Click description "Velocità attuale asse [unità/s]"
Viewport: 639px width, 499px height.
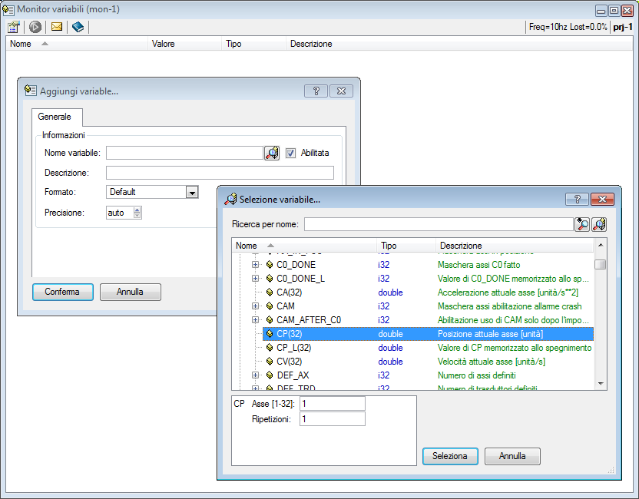pos(492,362)
